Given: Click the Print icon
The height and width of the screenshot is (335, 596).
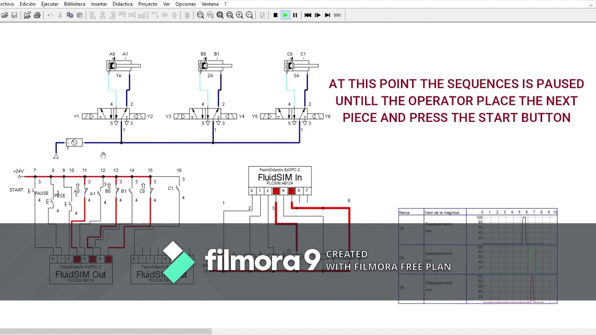Looking at the screenshot, I should pyautogui.click(x=37, y=15).
